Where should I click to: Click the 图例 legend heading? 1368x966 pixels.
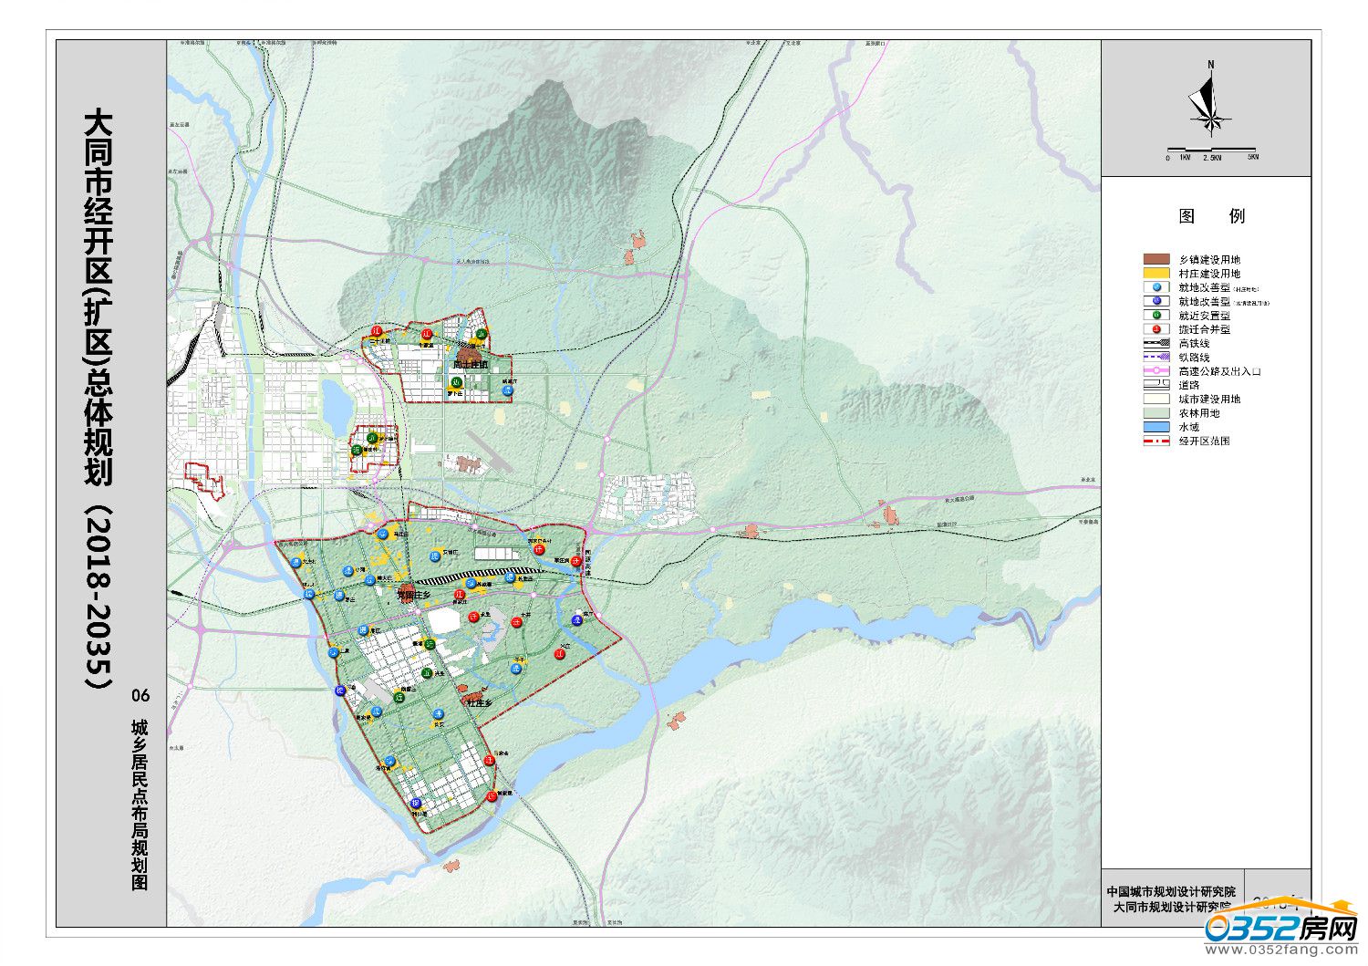point(1211,216)
